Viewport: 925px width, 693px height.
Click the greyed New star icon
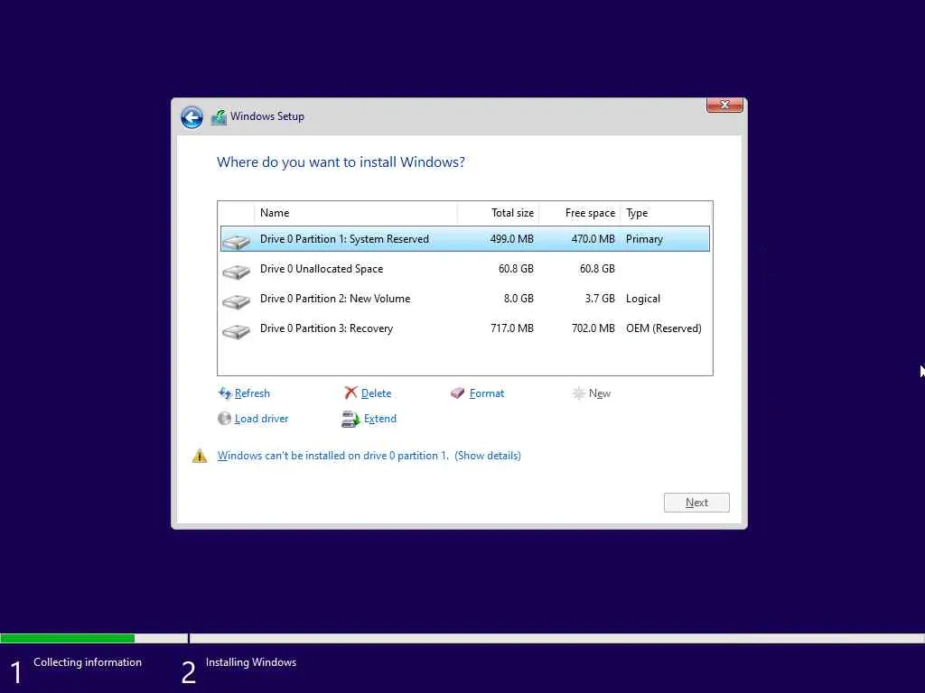579,393
